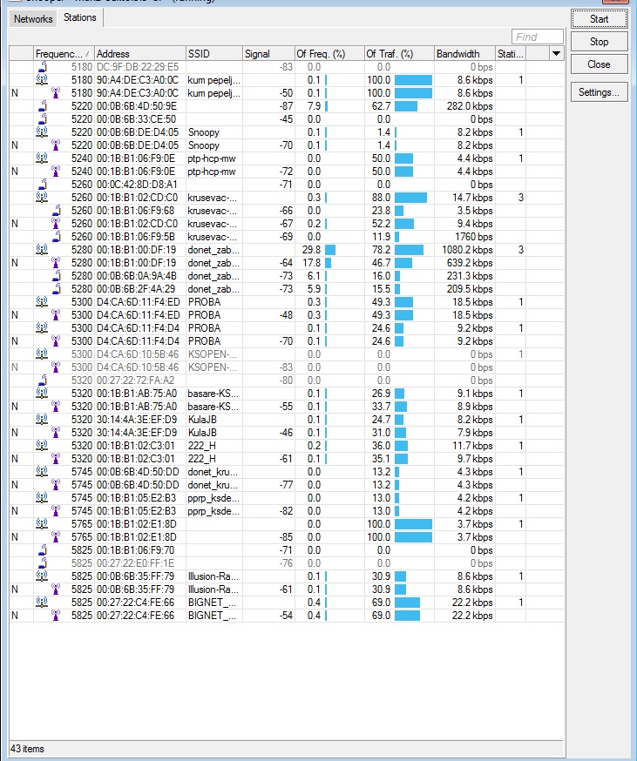Click access point icon for donet_zab signal -64
Screen dimensions: 637x761
[56, 263]
